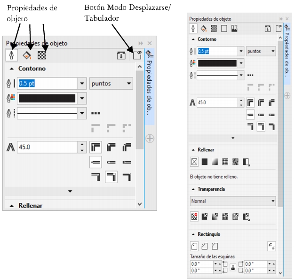Click the 45.0 miter limit field, left docker

(x=46, y=147)
